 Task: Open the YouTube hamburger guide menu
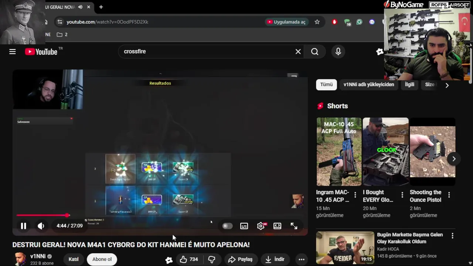pyautogui.click(x=13, y=52)
